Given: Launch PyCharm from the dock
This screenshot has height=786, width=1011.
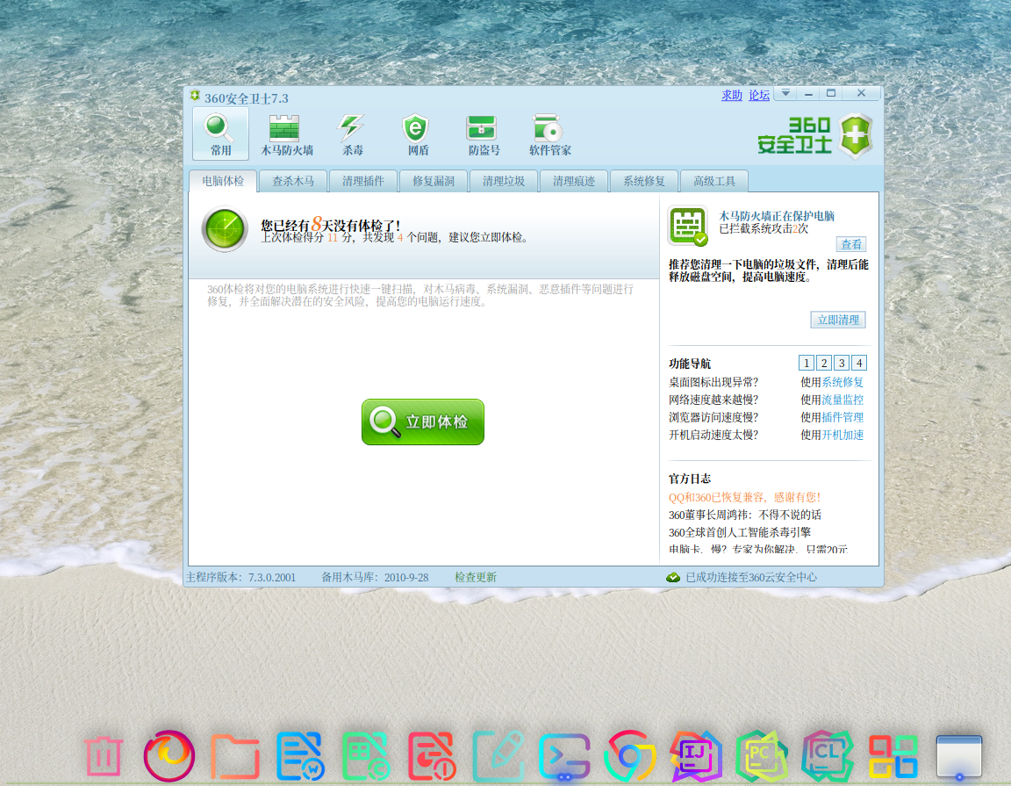Looking at the screenshot, I should (762, 755).
